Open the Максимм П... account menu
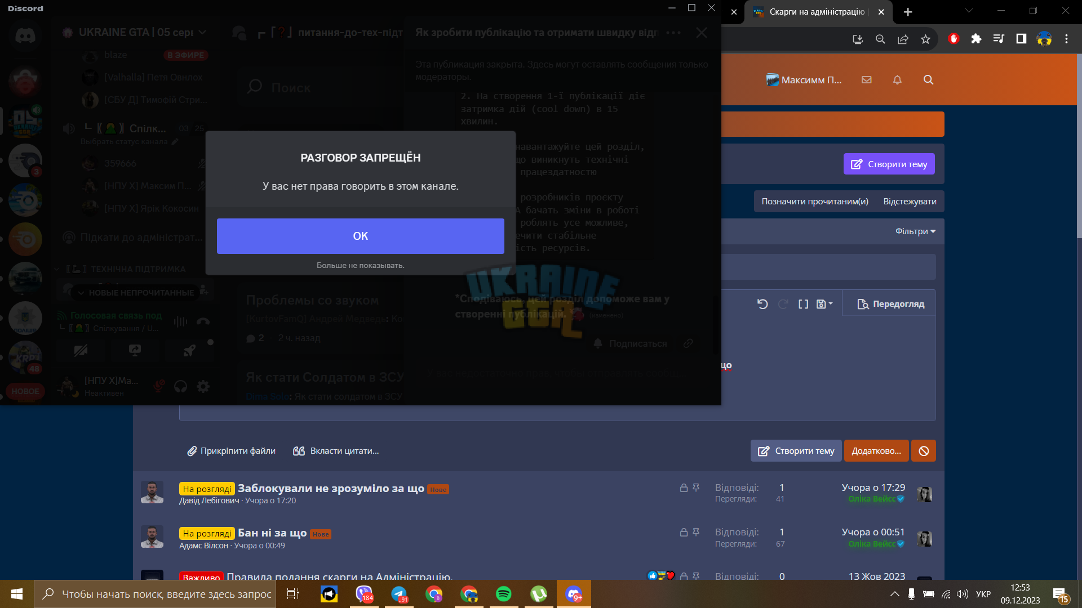This screenshot has width=1082, height=608. point(804,80)
